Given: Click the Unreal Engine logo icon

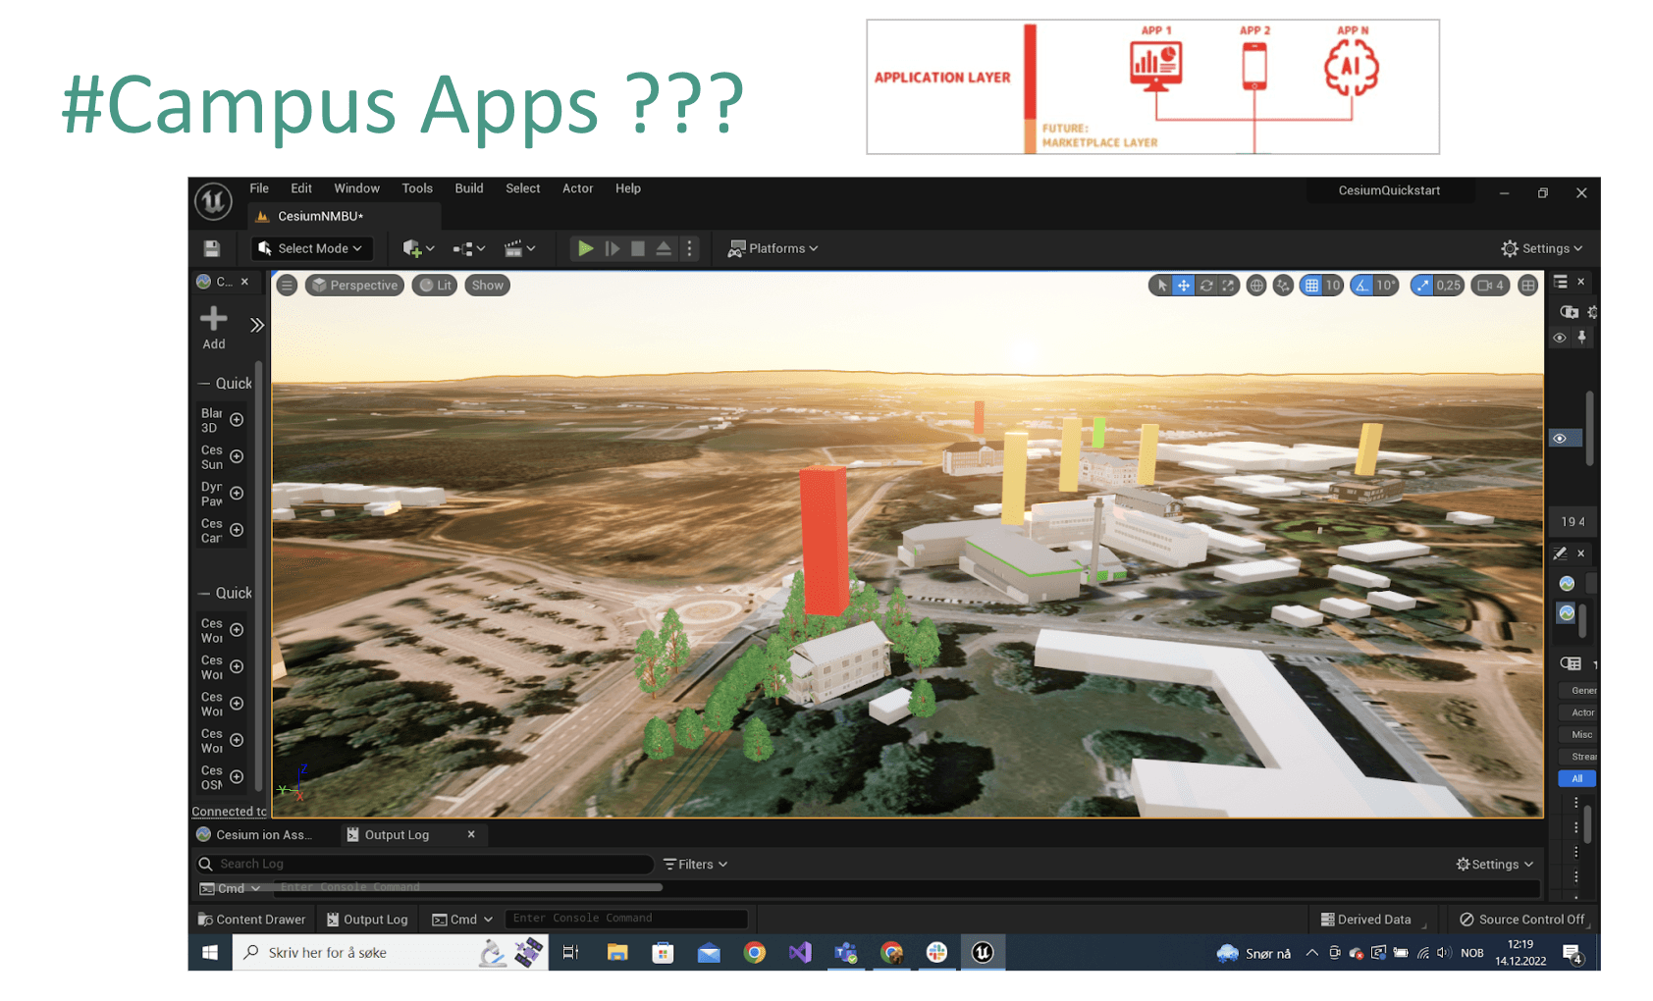Looking at the screenshot, I should [x=213, y=201].
